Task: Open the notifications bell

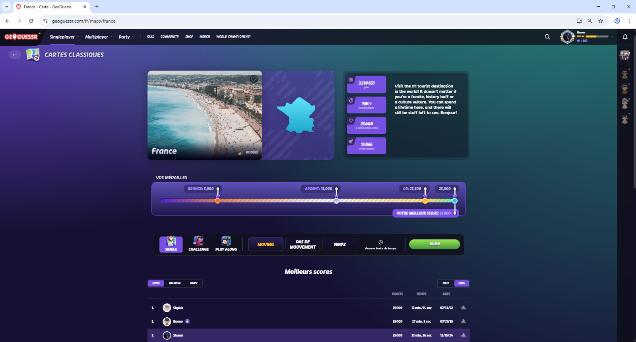Action: tap(625, 37)
